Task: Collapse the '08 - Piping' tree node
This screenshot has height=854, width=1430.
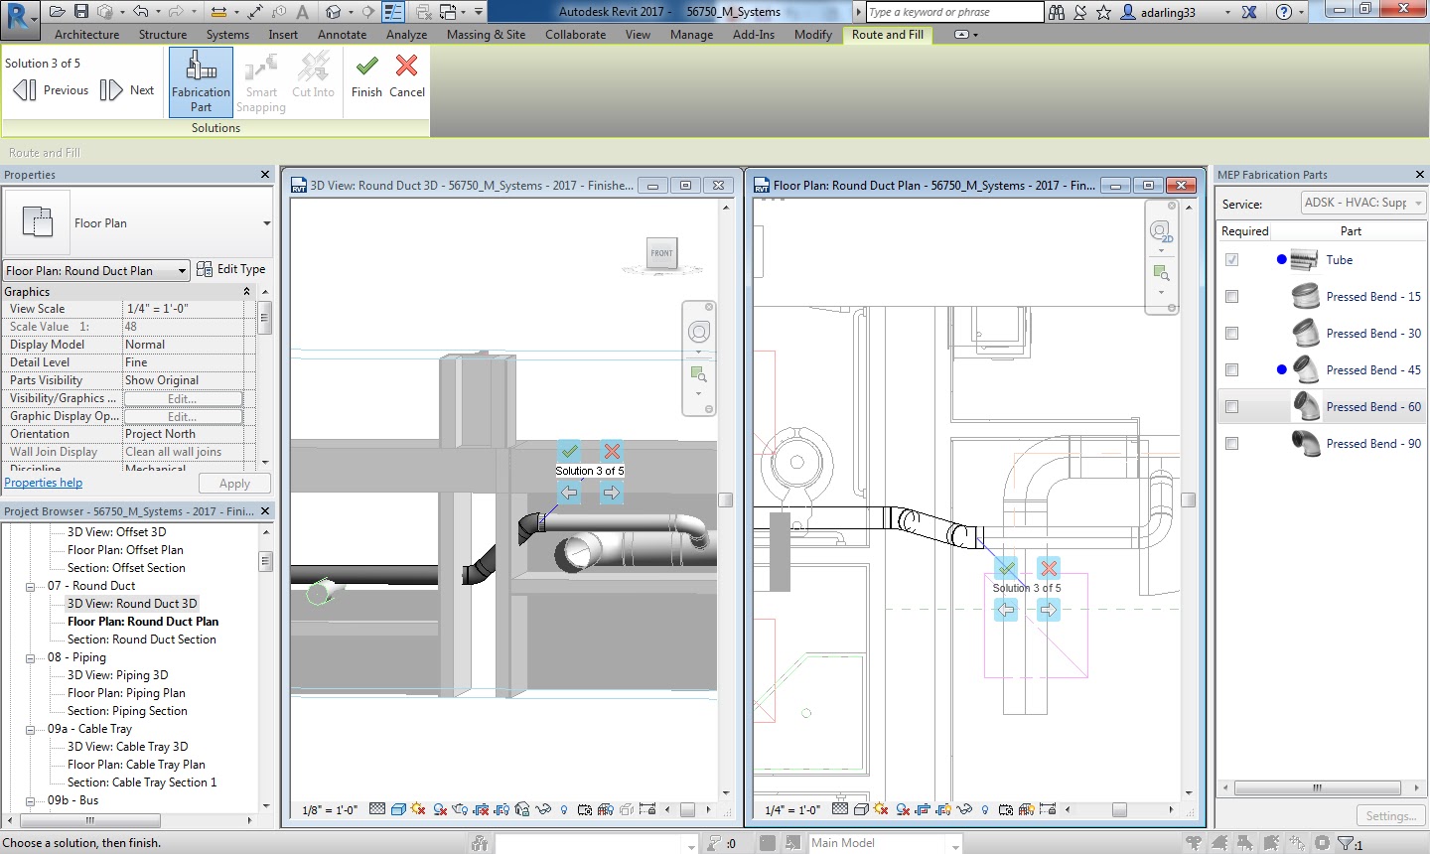Action: (x=31, y=657)
